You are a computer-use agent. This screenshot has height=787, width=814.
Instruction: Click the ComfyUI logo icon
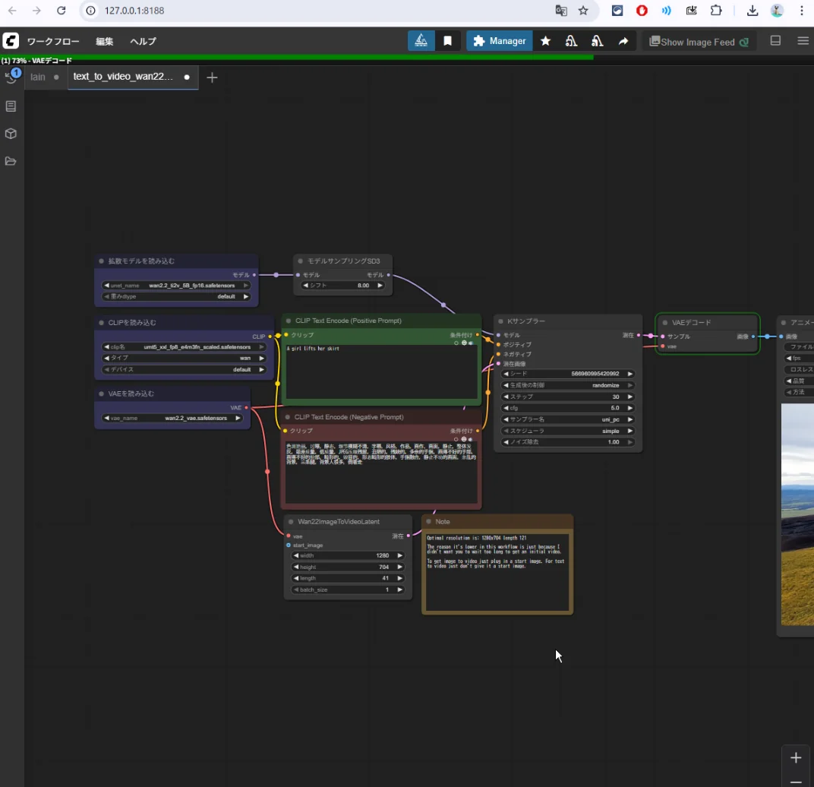click(x=11, y=41)
